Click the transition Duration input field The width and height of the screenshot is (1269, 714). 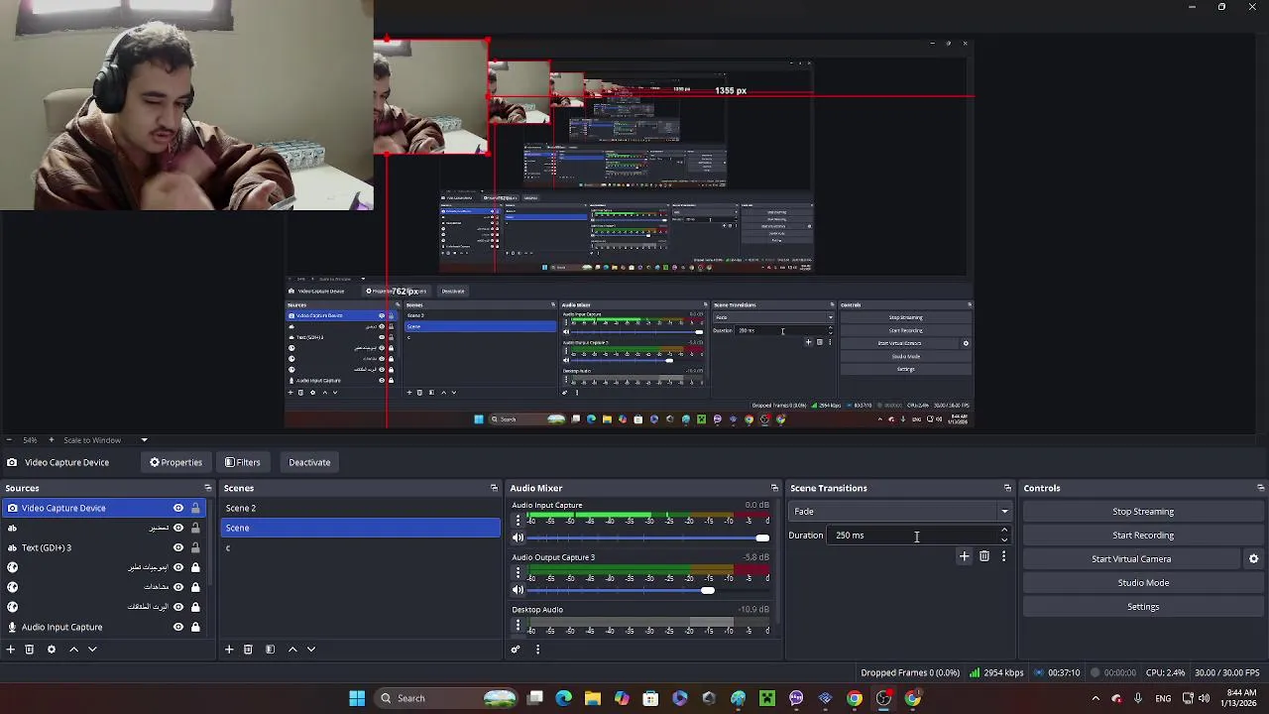point(912,535)
